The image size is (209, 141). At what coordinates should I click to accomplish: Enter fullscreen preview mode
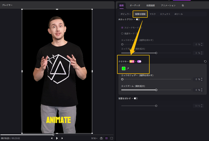click(112, 138)
